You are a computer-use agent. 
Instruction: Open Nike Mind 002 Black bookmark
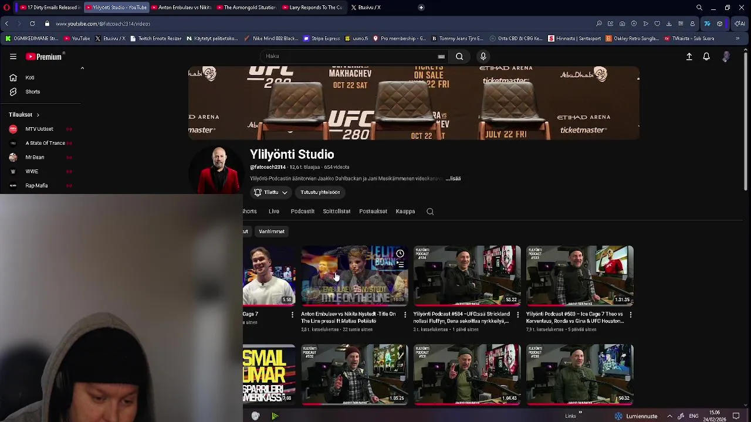click(x=271, y=39)
